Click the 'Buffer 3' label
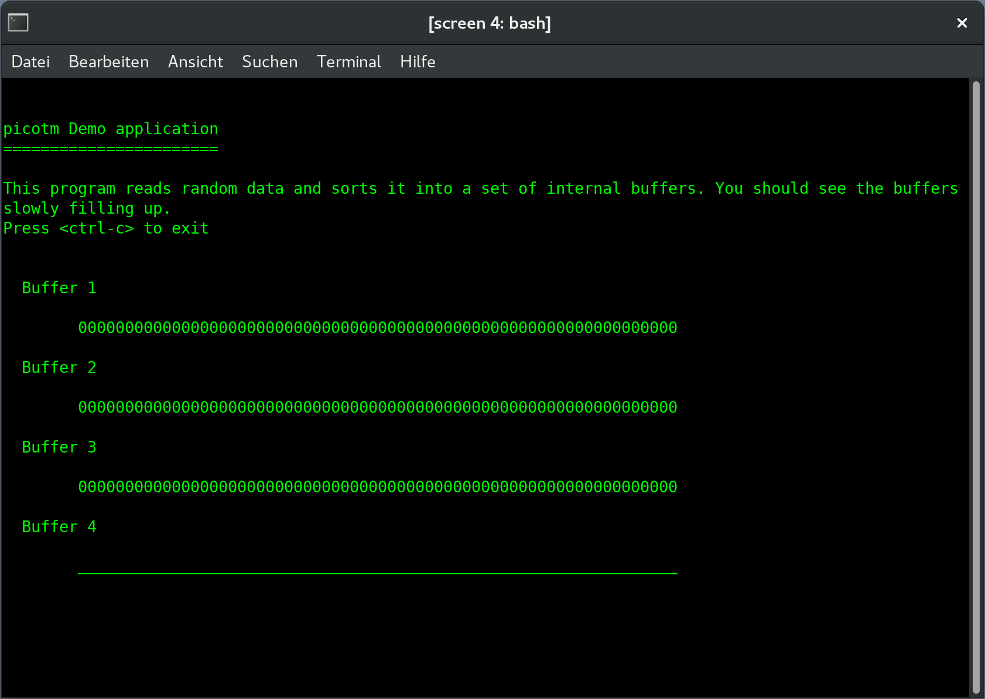 (x=59, y=447)
